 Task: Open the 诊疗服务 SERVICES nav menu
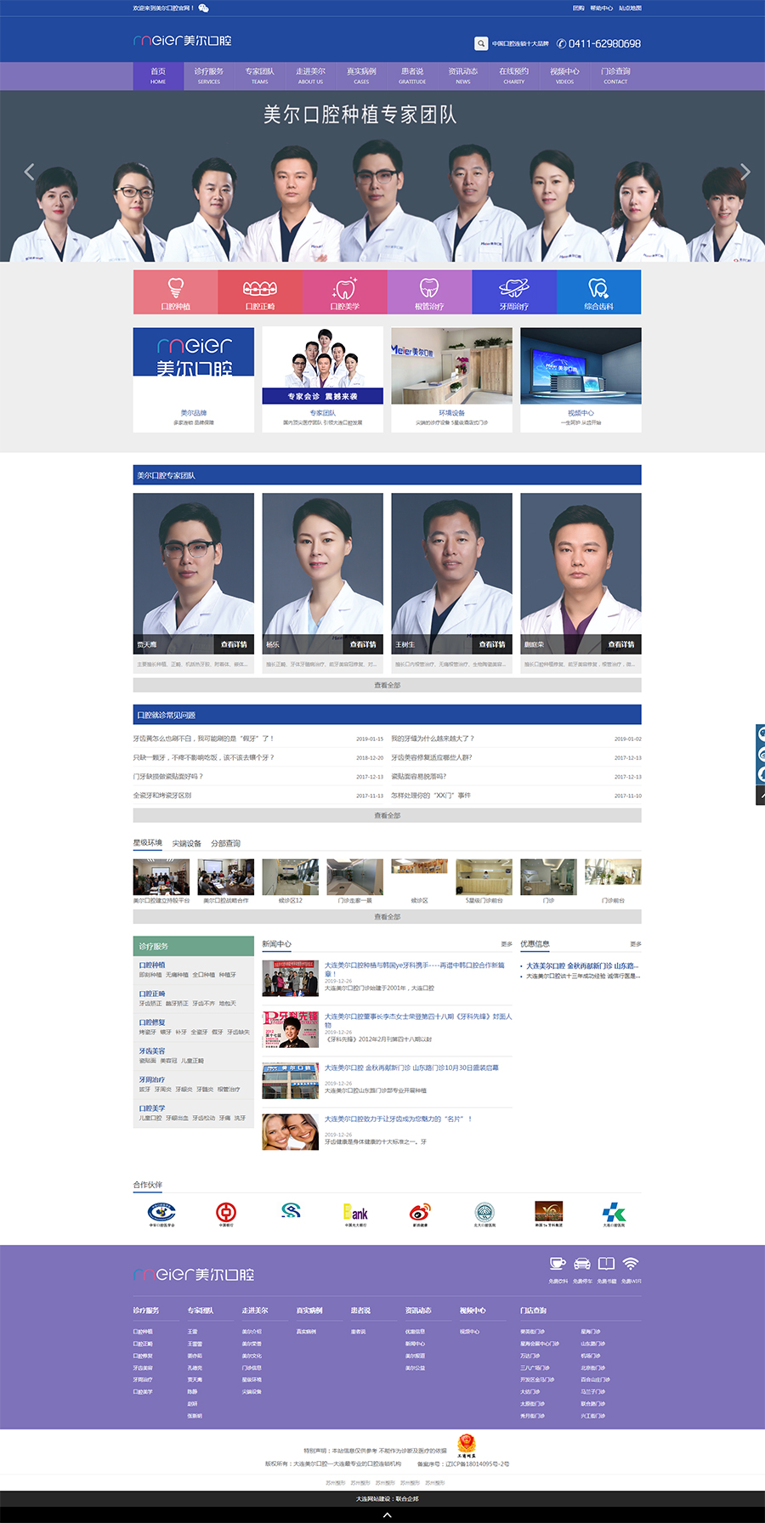click(x=209, y=76)
